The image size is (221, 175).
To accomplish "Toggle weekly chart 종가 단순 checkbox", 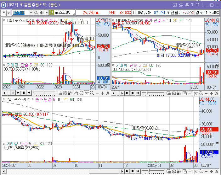I will 142,20.
